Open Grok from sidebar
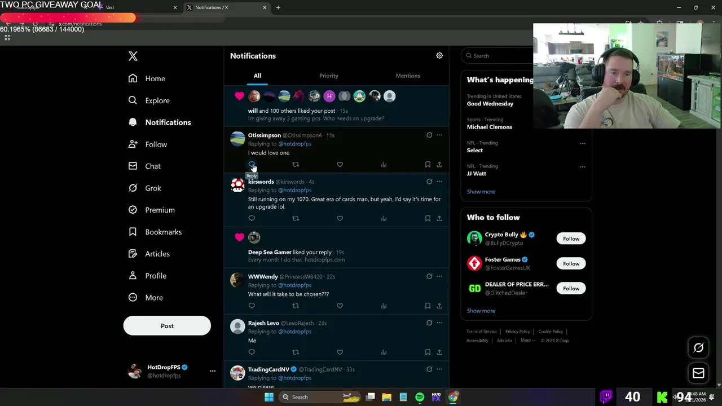 145,188
